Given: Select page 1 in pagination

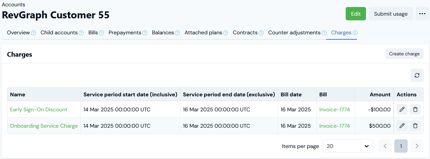Looking at the screenshot, I should click(401, 146).
